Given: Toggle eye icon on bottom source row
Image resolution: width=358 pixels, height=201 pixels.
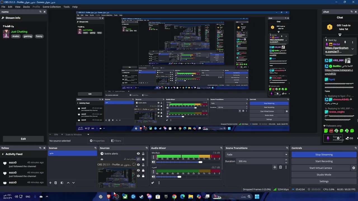Looking at the screenshot, I should pos(138,176).
